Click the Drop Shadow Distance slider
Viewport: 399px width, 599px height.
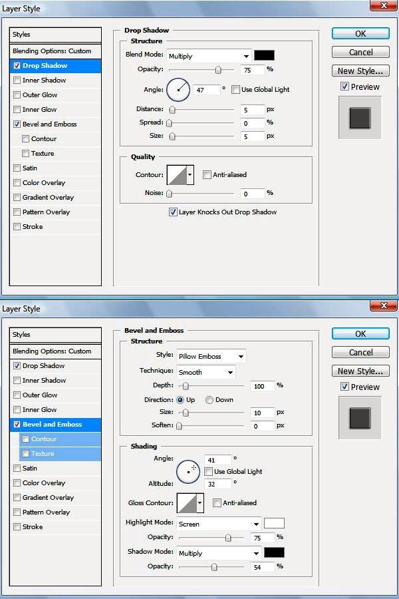click(x=203, y=109)
